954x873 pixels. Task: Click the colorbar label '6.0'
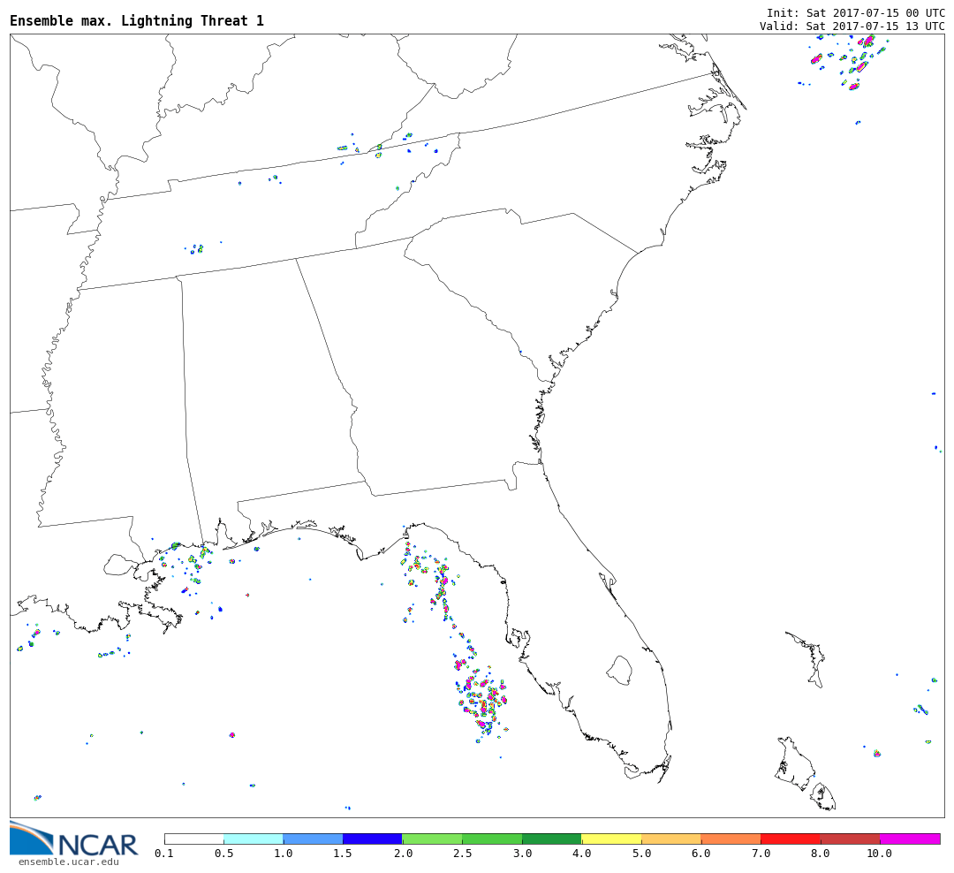[x=700, y=854]
